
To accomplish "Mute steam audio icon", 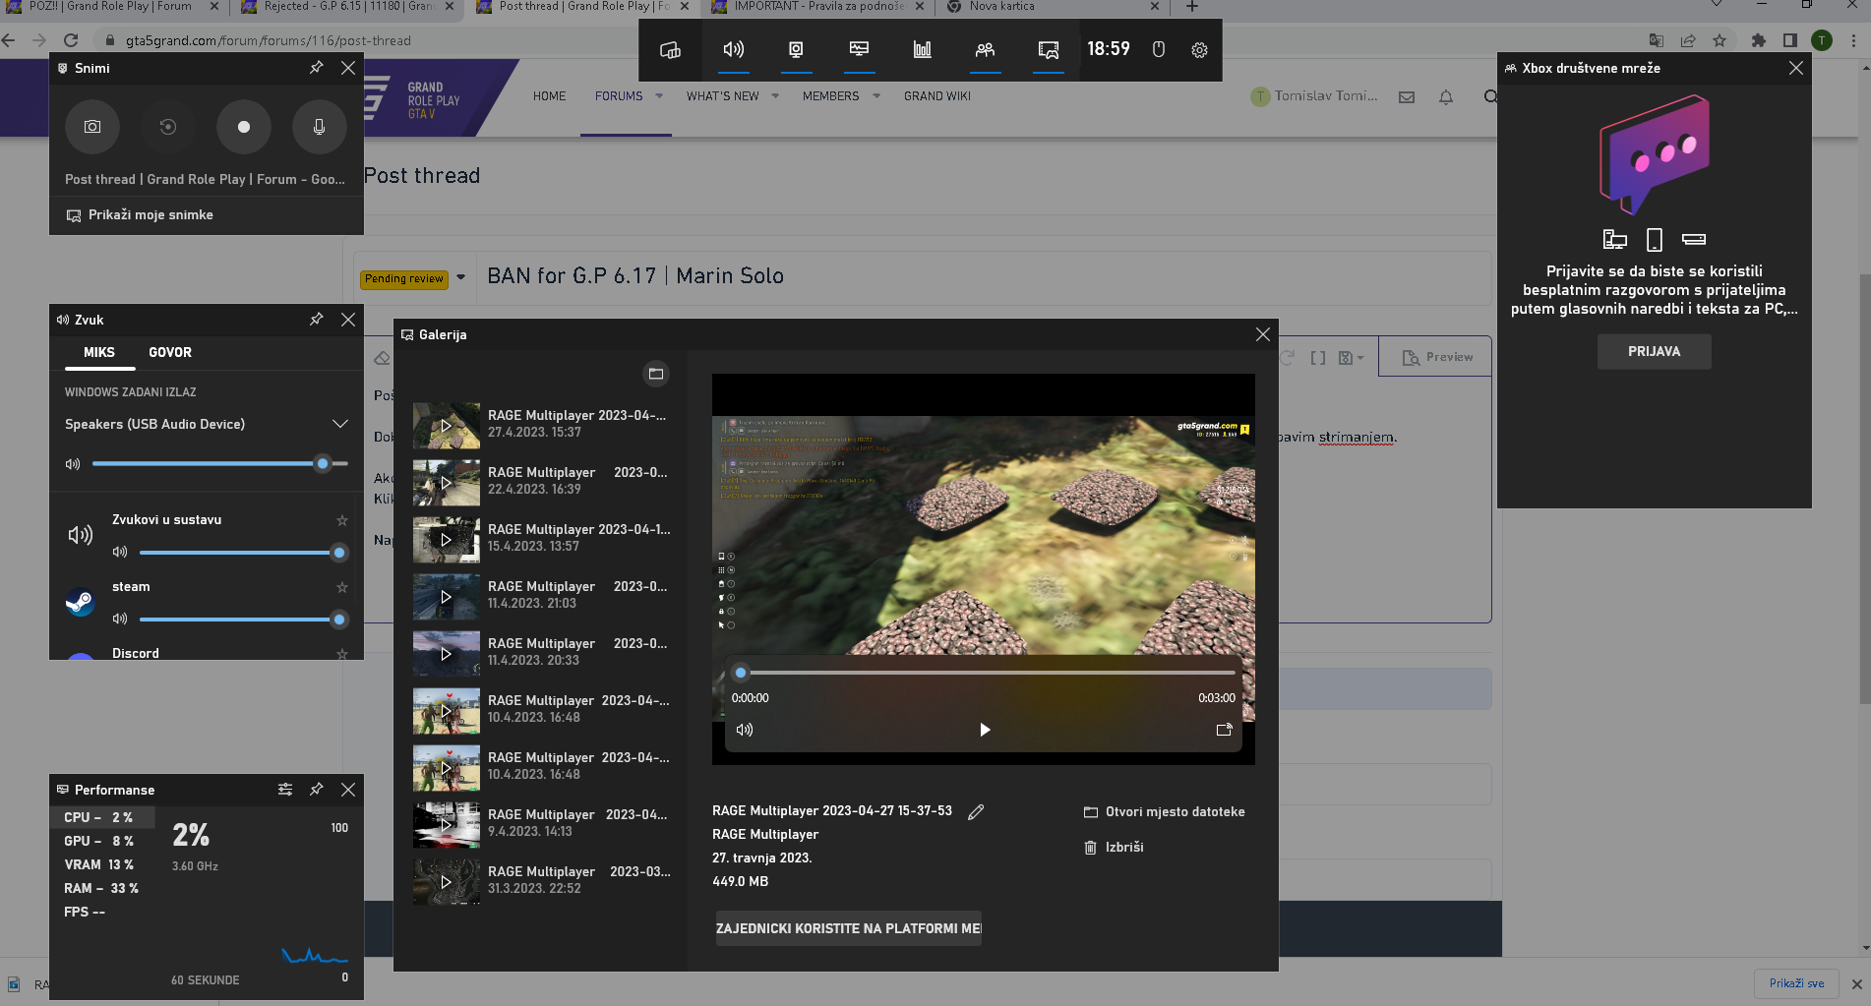I will [x=120, y=620].
